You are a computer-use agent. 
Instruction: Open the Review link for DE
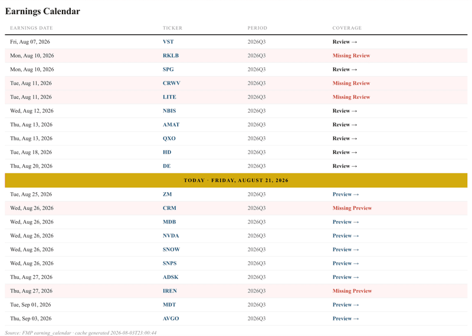tap(345, 166)
